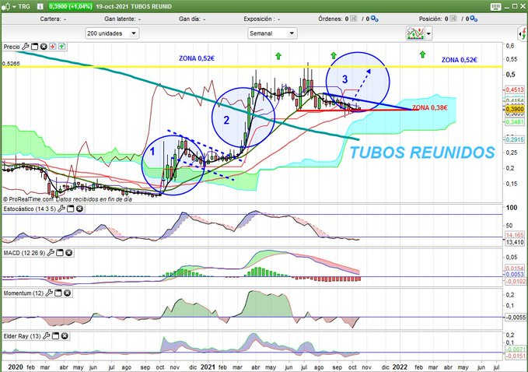This screenshot has width=528, height=372.
Task: Click the green up arrow in Precio panel
Action: (x=61, y=47)
